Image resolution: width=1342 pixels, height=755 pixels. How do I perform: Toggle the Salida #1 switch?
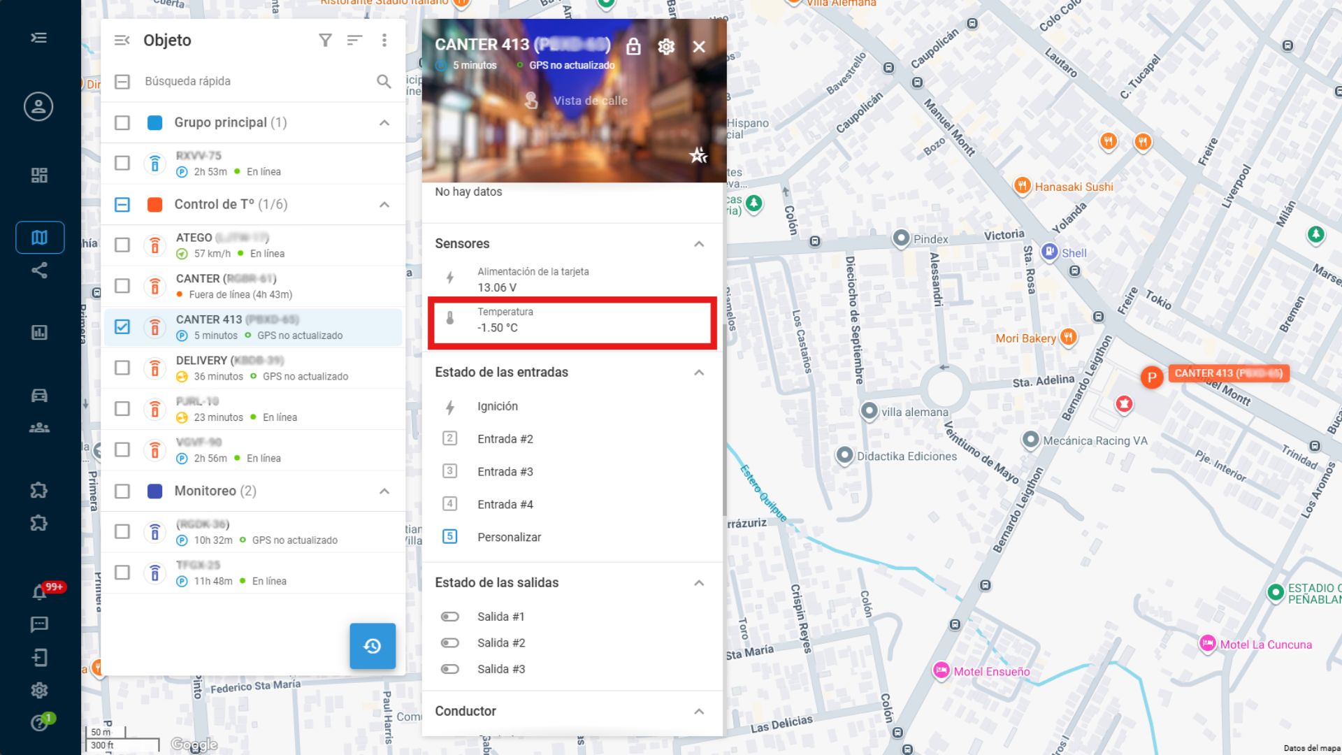pos(450,617)
